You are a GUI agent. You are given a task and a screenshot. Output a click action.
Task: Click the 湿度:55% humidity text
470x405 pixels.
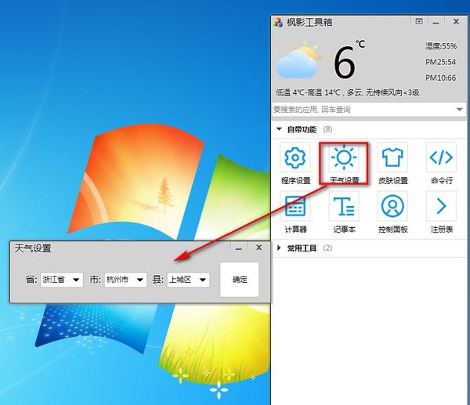click(x=440, y=46)
